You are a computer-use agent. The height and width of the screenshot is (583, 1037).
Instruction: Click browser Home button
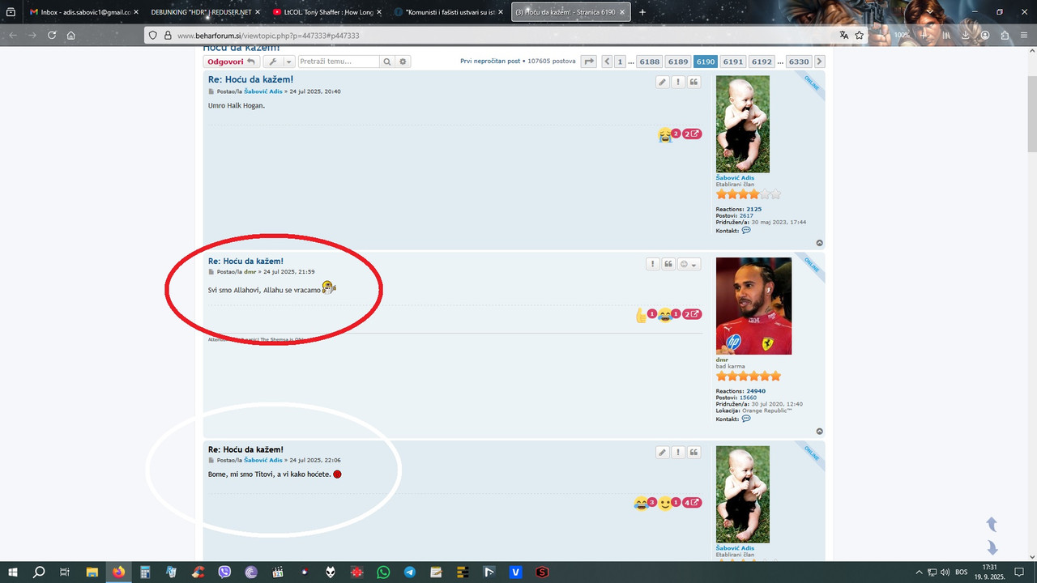(x=71, y=36)
